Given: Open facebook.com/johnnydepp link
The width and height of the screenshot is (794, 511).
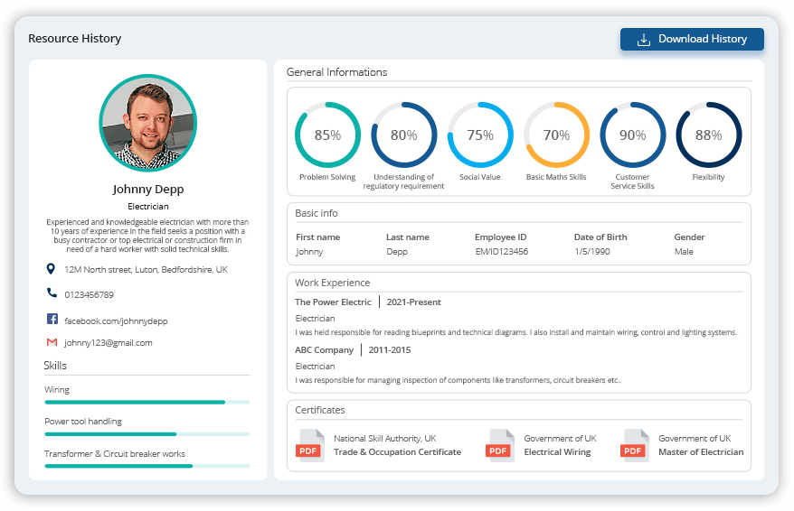Looking at the screenshot, I should coord(116,321).
